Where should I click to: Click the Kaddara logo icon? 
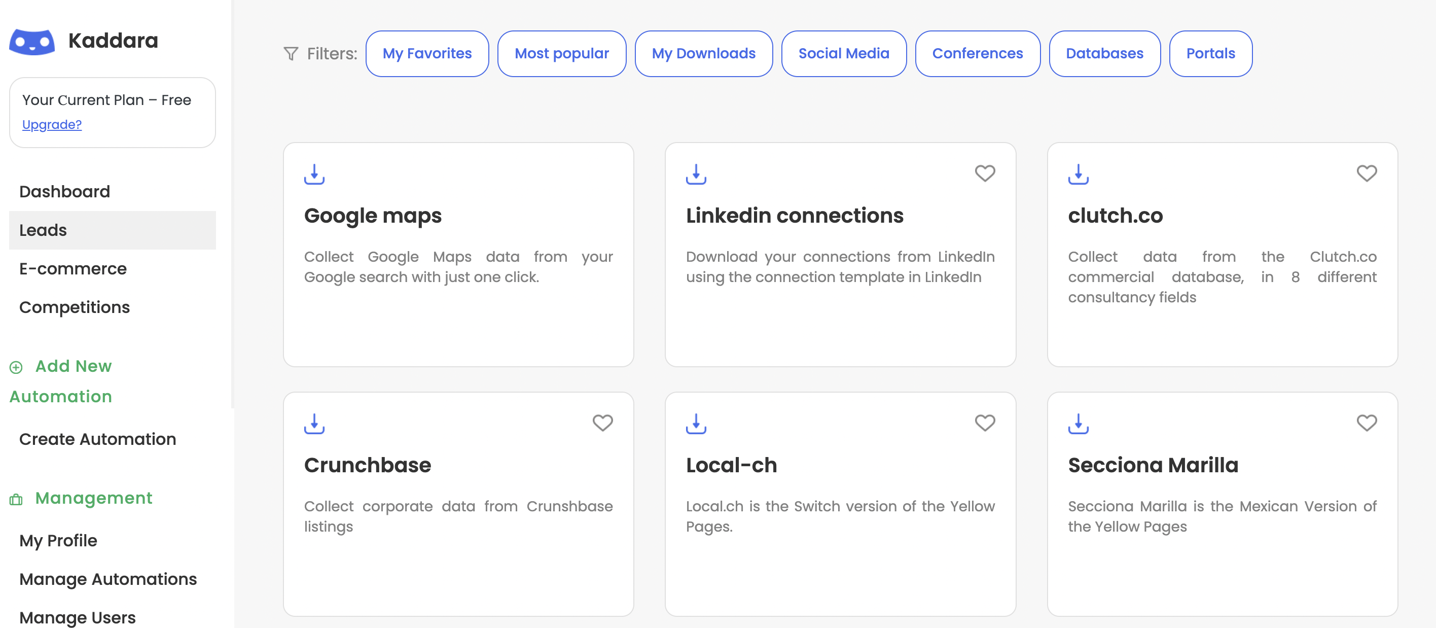[x=32, y=41]
